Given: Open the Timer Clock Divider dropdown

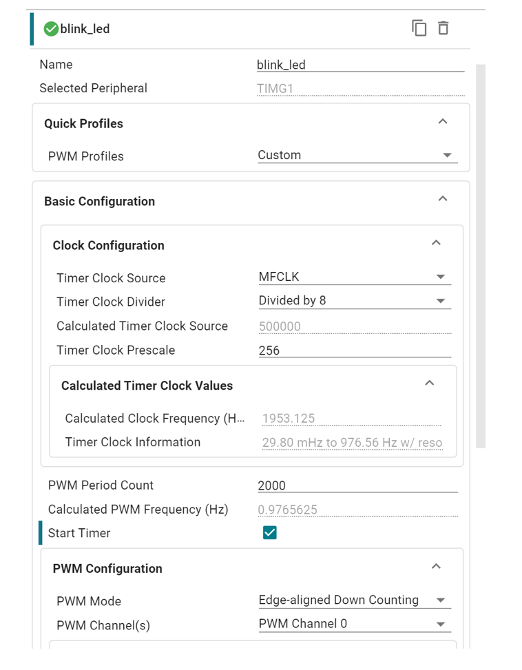Looking at the screenshot, I should click(355, 301).
